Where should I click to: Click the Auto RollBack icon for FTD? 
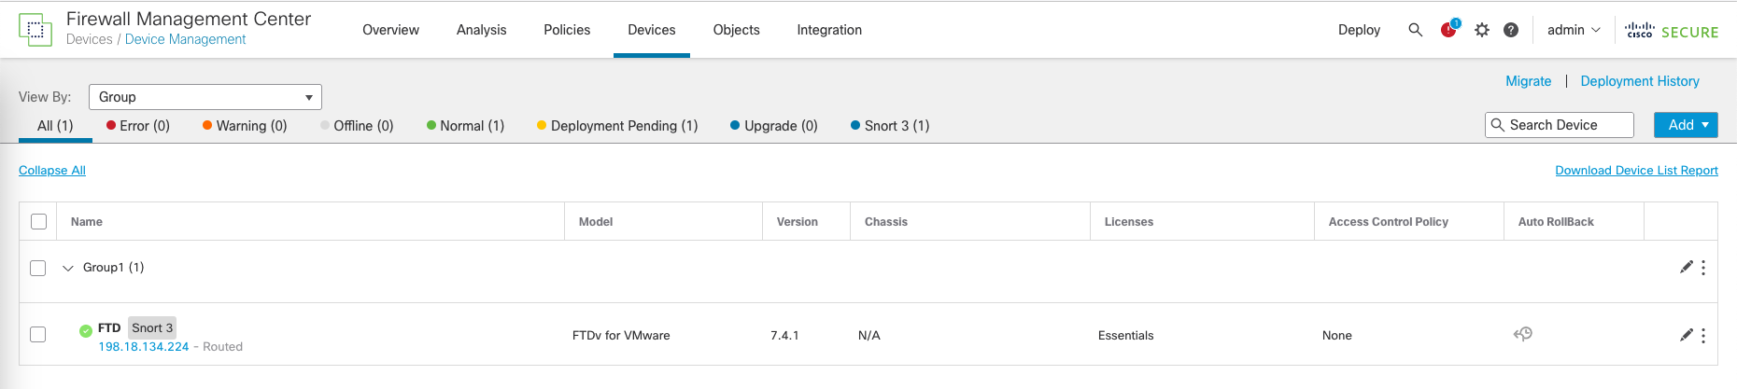coord(1523,334)
